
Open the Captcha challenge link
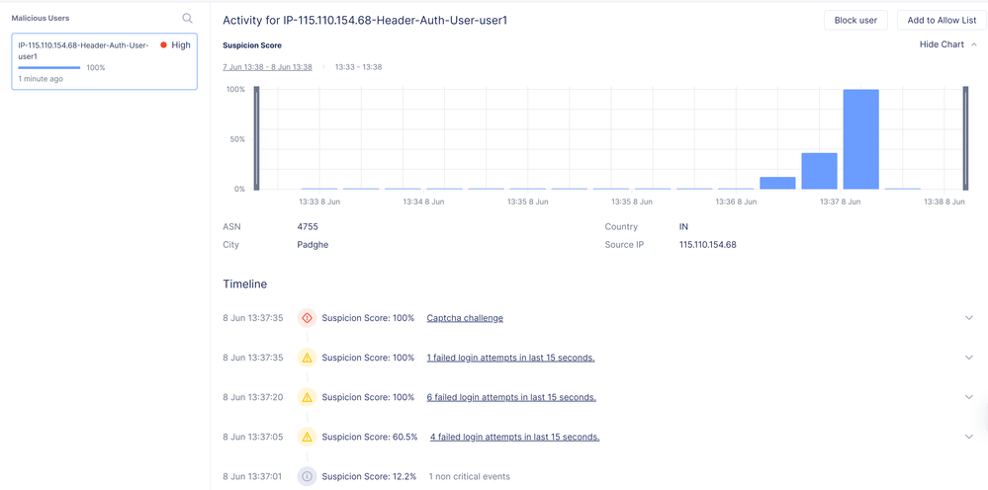click(x=465, y=318)
